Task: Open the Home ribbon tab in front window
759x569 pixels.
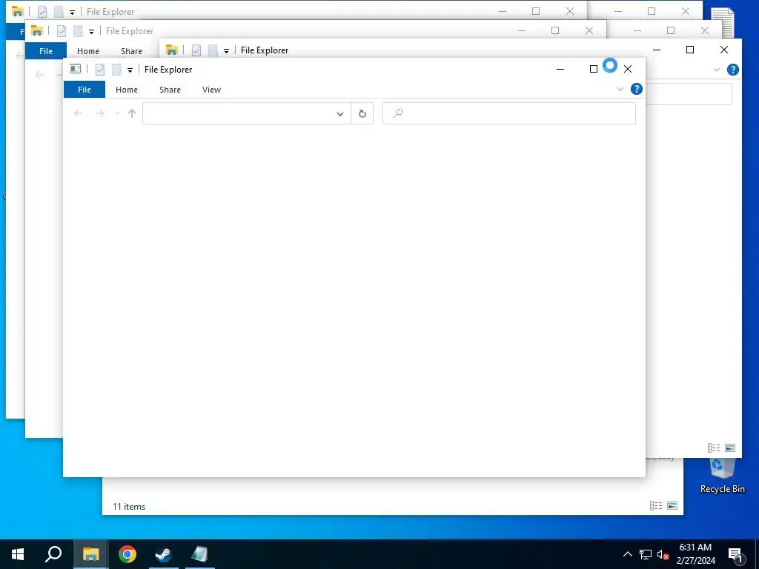Action: point(127,90)
